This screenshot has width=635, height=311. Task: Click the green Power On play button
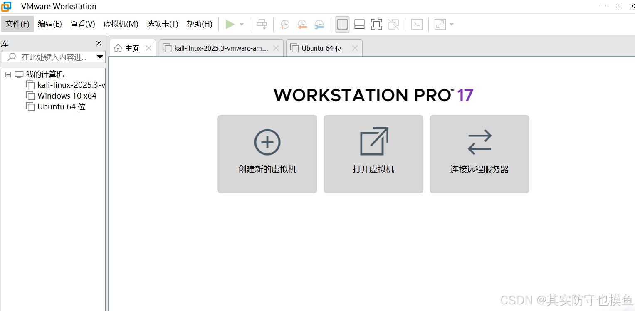(230, 24)
